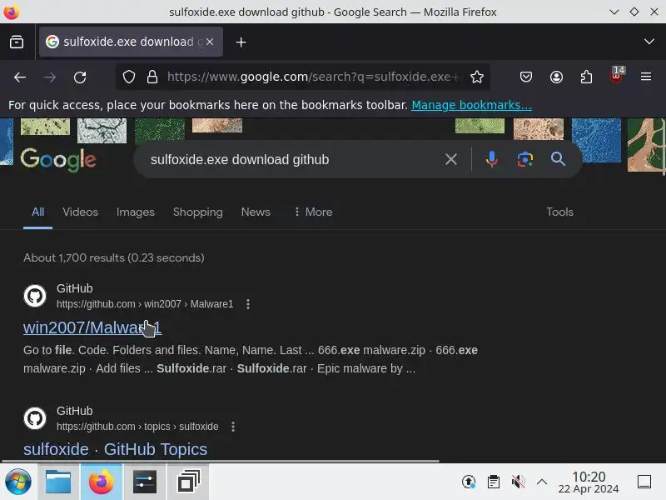Open system settings taskbar app
The image size is (666, 500).
tap(145, 482)
